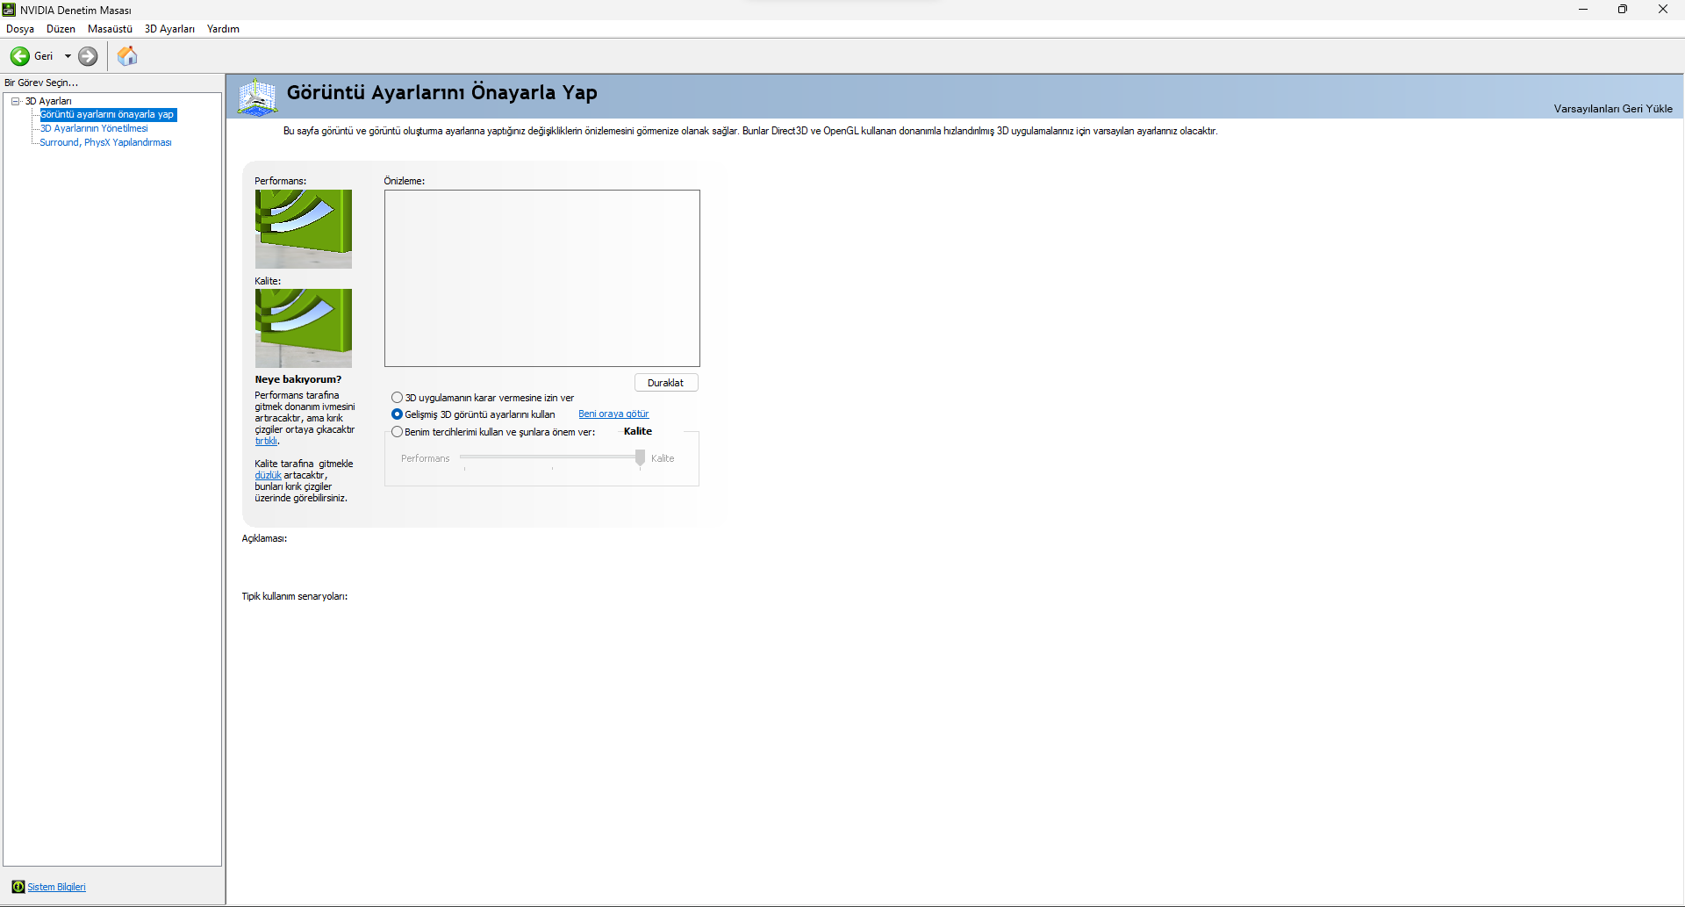1685x907 pixels.
Task: Restore down the NVIDIA window
Action: tap(1623, 10)
